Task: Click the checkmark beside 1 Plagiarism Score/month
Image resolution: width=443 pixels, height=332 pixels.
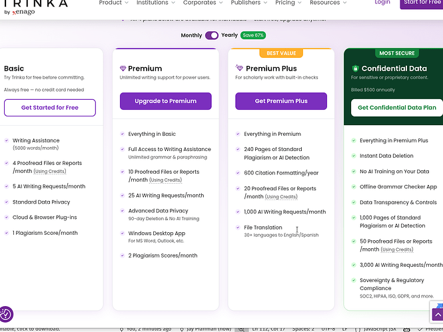Action: (7, 233)
